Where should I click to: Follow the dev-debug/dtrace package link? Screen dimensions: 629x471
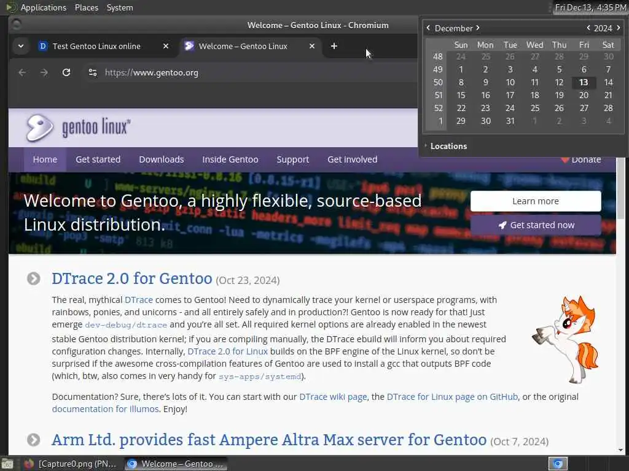125,325
